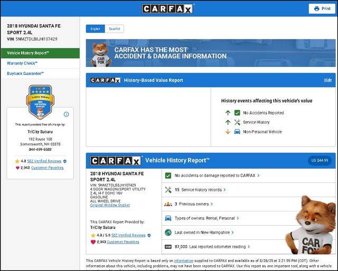Click verified shield icon beside sidebar reviews
This screenshot has width=338, height=271.
click(x=65, y=161)
